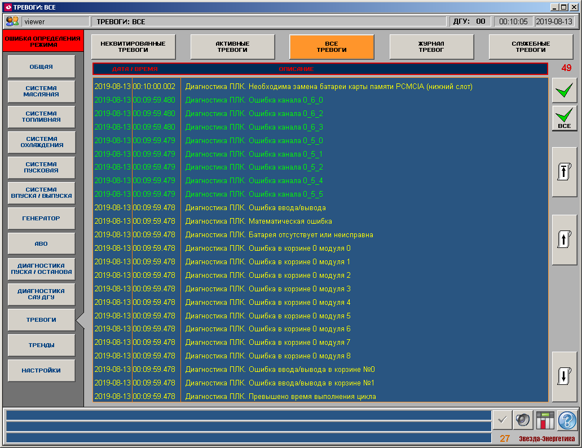Mute the alarm sound speaker icon
Screen dimensions: 582x448
pyautogui.click(x=523, y=420)
